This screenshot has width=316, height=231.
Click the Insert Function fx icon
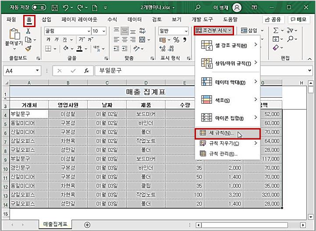86,70
